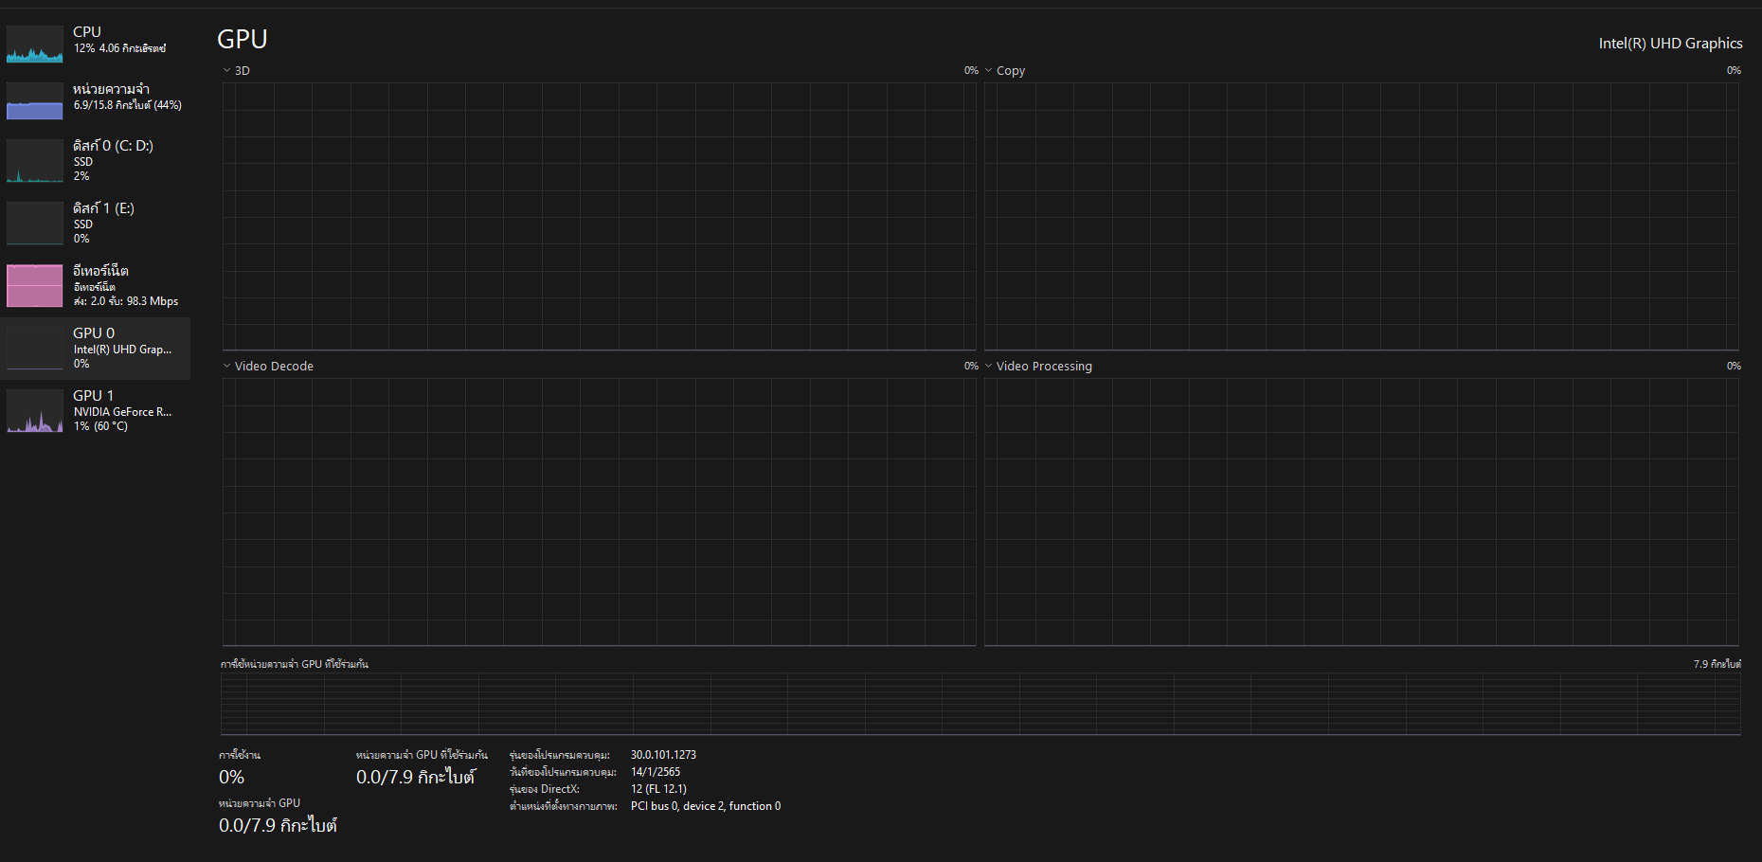
Task: Click the pink Ethernet throughput mini graph
Action: pos(35,286)
